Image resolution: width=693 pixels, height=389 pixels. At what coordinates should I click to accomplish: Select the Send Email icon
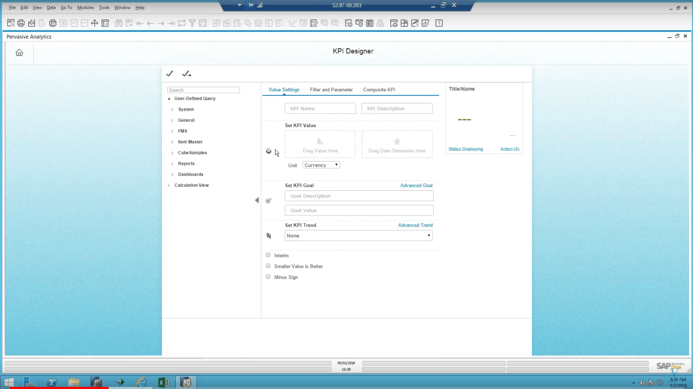pyautogui.click(x=32, y=23)
